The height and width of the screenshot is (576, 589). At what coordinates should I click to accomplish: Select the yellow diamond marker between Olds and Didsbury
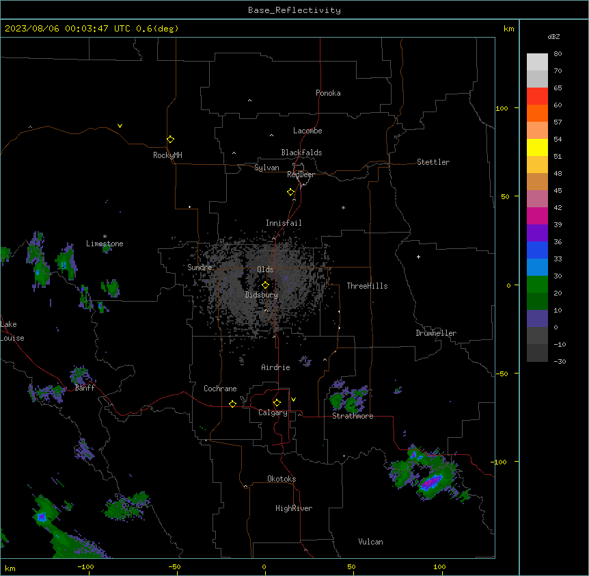[265, 285]
